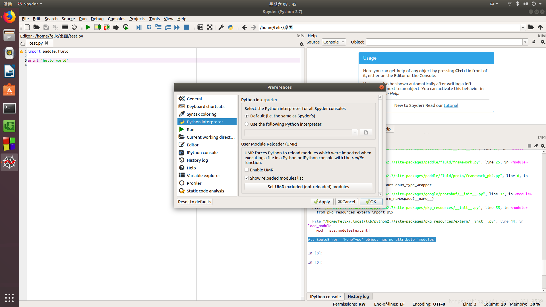Image resolution: width=546 pixels, height=307 pixels.
Task: Open the interpreter path combo dropdown
Action: [355, 132]
